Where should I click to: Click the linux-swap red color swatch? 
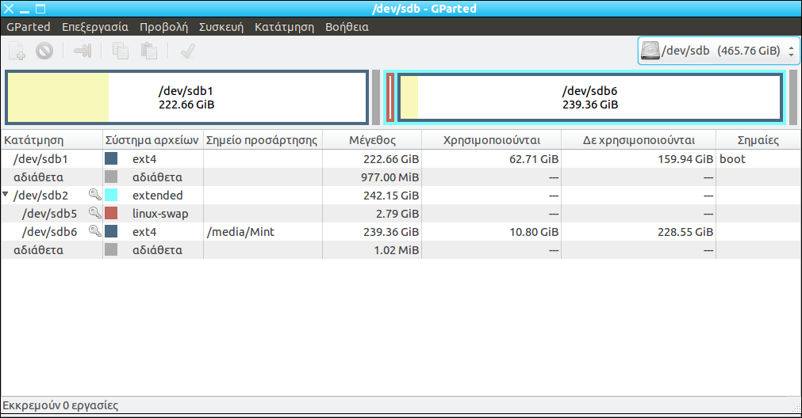click(x=111, y=214)
